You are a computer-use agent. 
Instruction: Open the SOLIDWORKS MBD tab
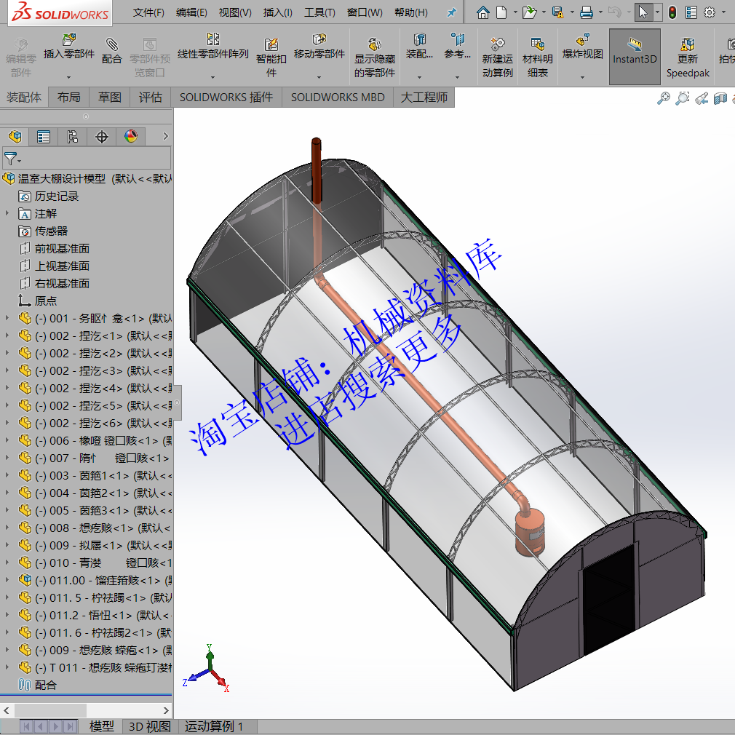[338, 97]
